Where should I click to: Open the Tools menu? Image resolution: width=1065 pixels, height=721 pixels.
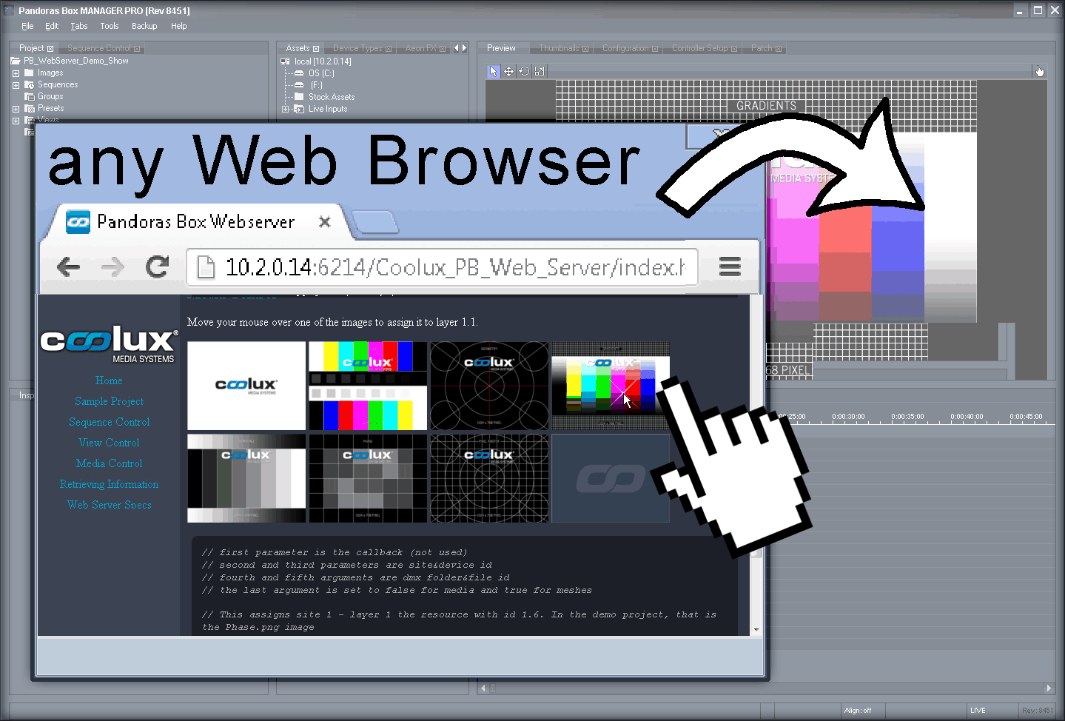click(110, 26)
